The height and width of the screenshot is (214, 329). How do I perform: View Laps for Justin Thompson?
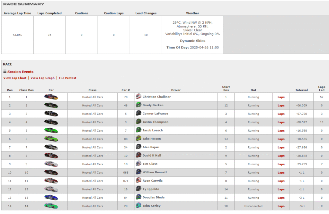click(x=281, y=122)
